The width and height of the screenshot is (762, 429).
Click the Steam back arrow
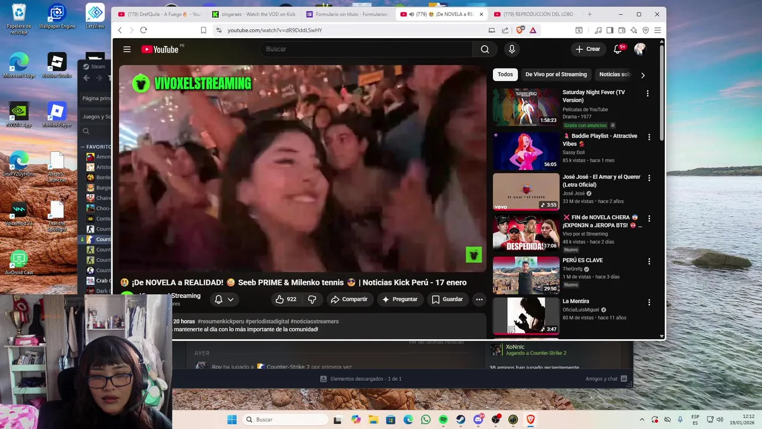86,78
